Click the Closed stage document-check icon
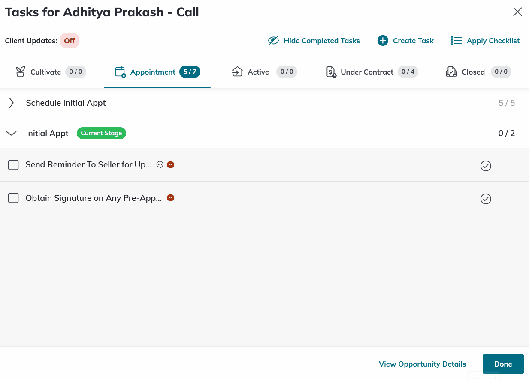Viewport: 529px width, 379px height. click(x=451, y=72)
